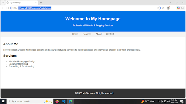Click the Formatting & Proofreading list item
Viewport: 186px width, 104px height.
(21, 66)
